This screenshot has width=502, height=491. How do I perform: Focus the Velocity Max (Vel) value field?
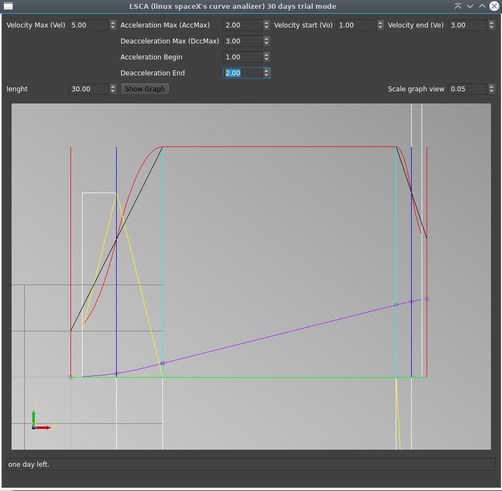(x=89, y=25)
